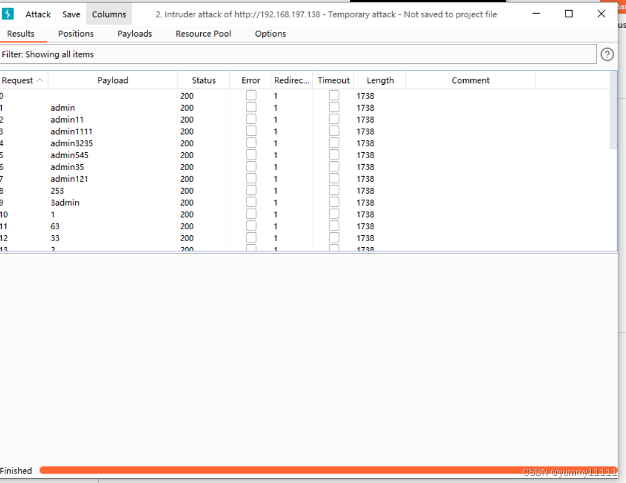Open the filter help question mark icon
Image resolution: width=626 pixels, height=483 pixels.
607,55
